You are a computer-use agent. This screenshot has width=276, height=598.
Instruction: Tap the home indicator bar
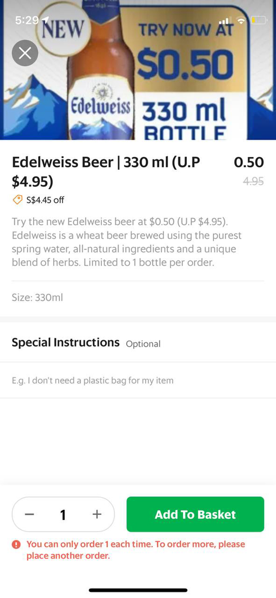click(138, 590)
